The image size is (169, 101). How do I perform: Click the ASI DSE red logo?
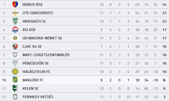click(15, 30)
